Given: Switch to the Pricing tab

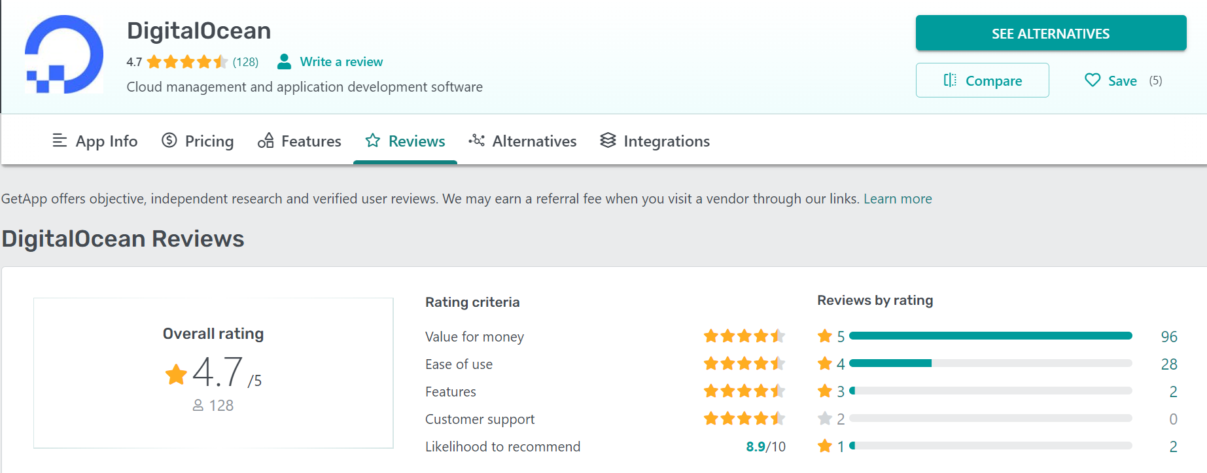Looking at the screenshot, I should pos(198,141).
